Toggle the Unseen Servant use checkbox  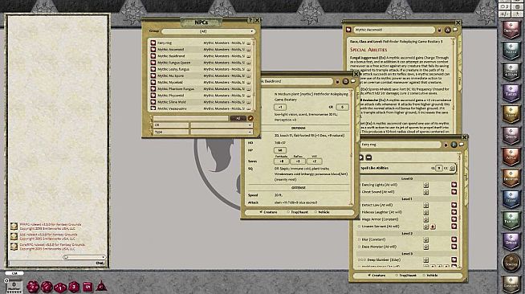click(360, 227)
